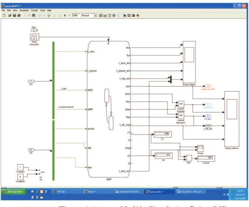
Task: Select the black Mux bar block
Action: pos(171,80)
